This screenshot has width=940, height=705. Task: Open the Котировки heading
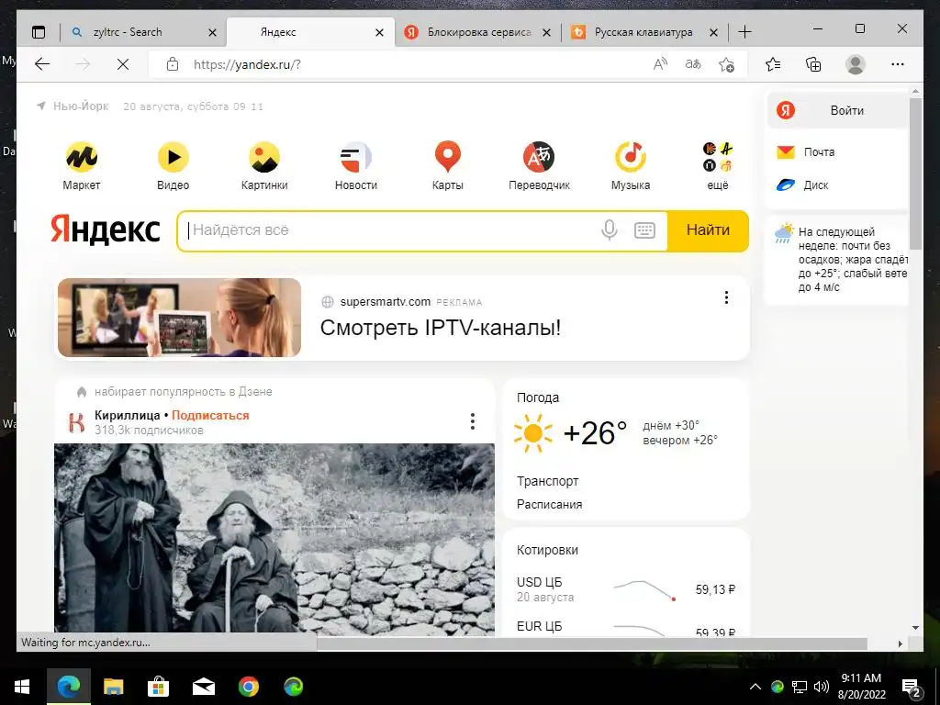click(547, 551)
